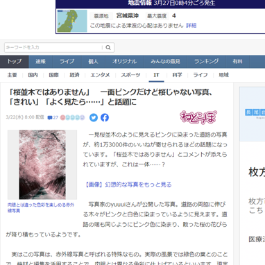Choose the エンタメ category
This screenshot has height=265, width=265.
click(x=100, y=75)
